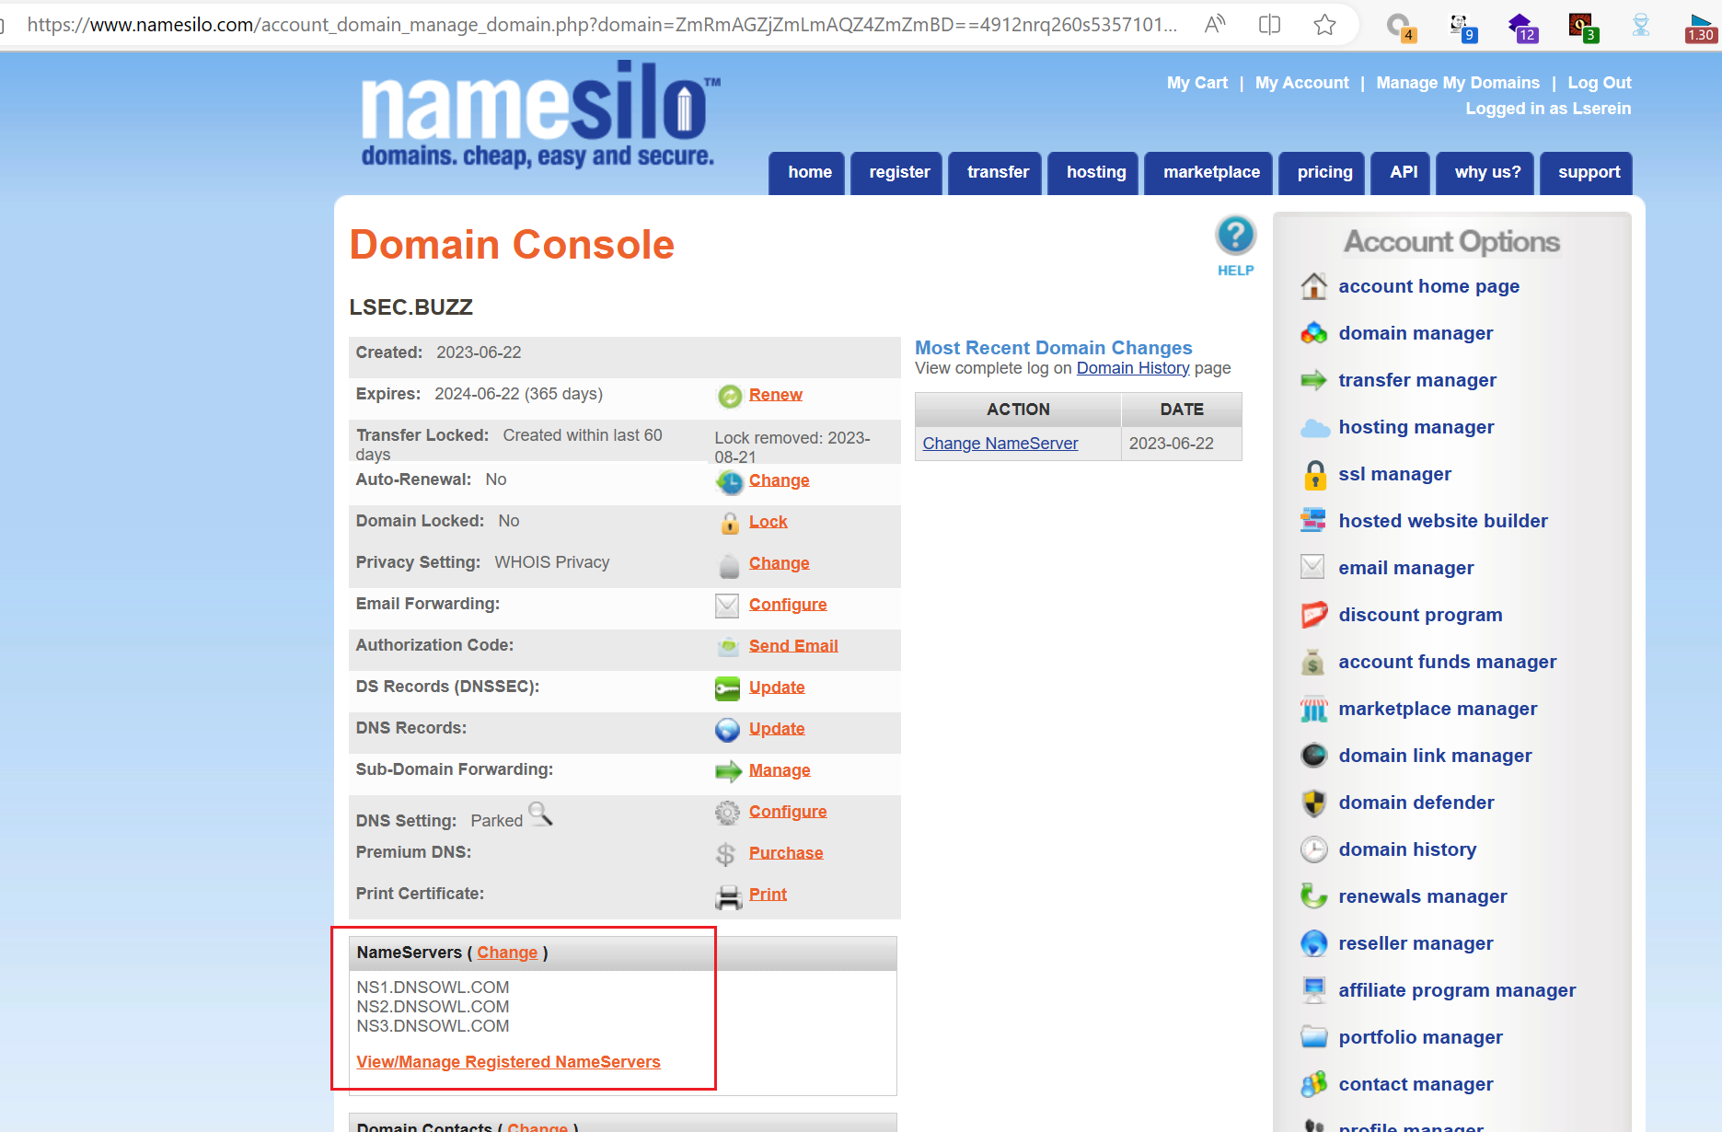The width and height of the screenshot is (1722, 1132).
Task: Click the house icon for account home page
Action: [1313, 287]
